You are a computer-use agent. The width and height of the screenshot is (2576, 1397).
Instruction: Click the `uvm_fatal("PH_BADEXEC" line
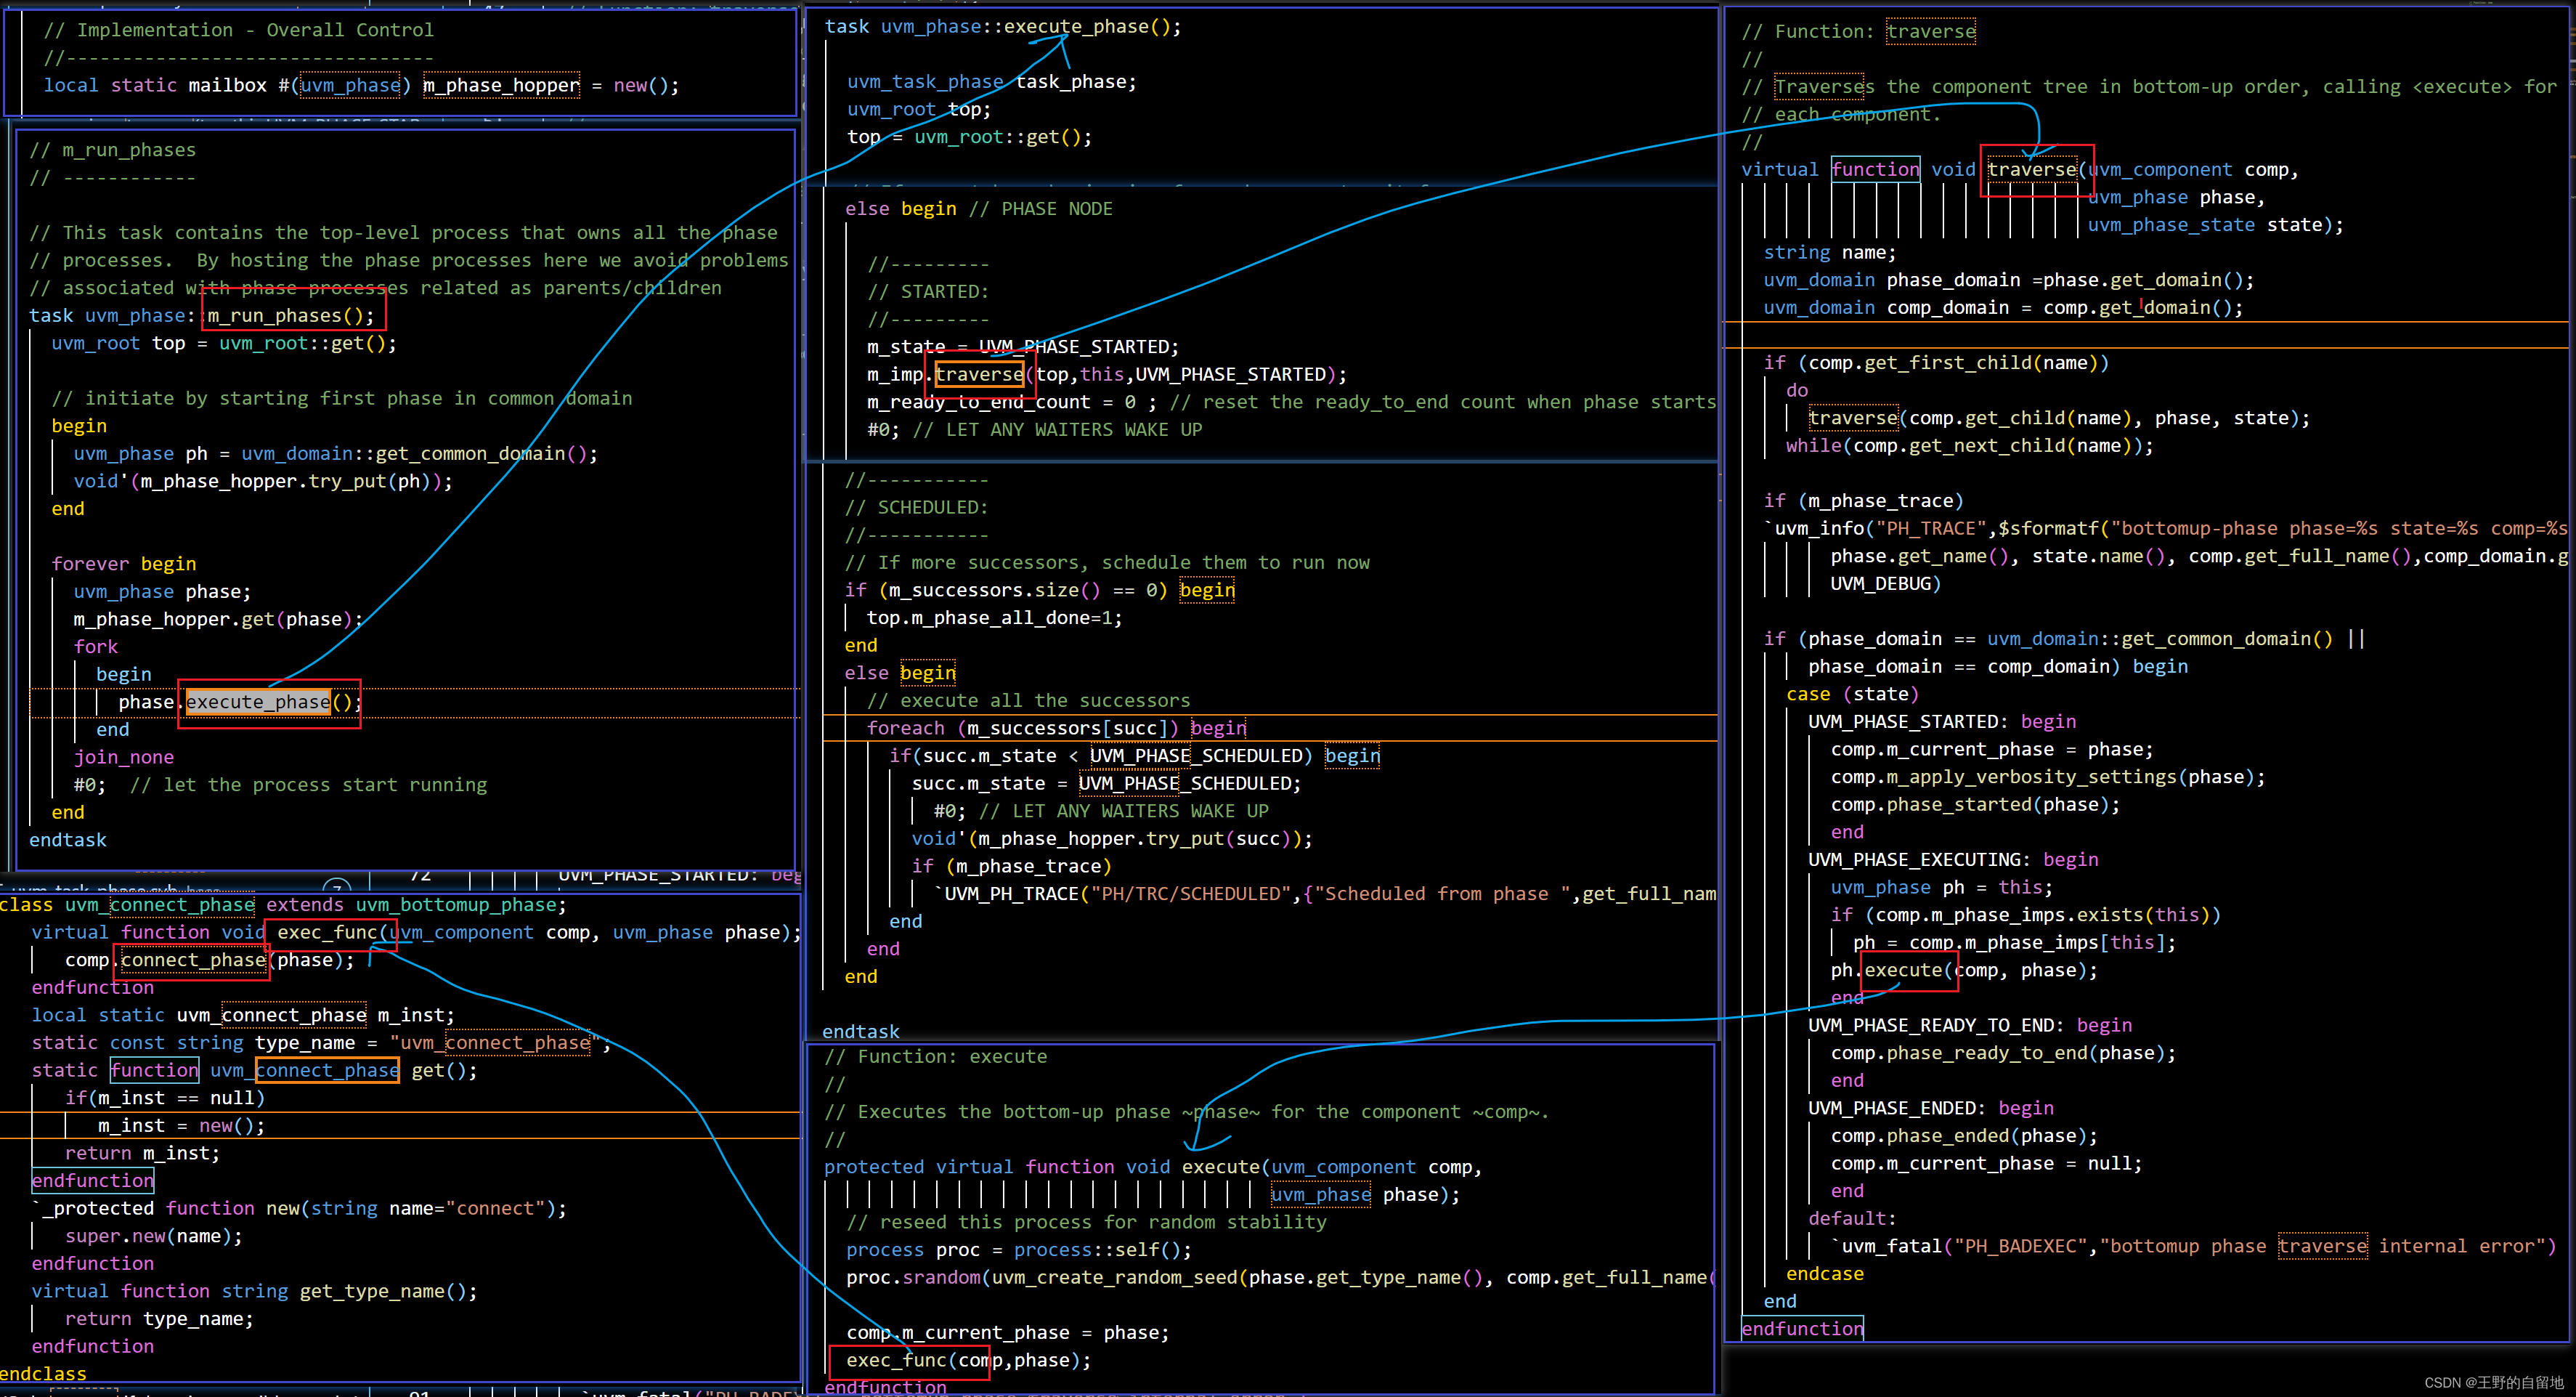coord(2193,1246)
